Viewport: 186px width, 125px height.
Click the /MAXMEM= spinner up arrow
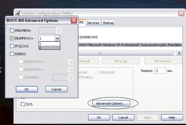tap(59, 29)
